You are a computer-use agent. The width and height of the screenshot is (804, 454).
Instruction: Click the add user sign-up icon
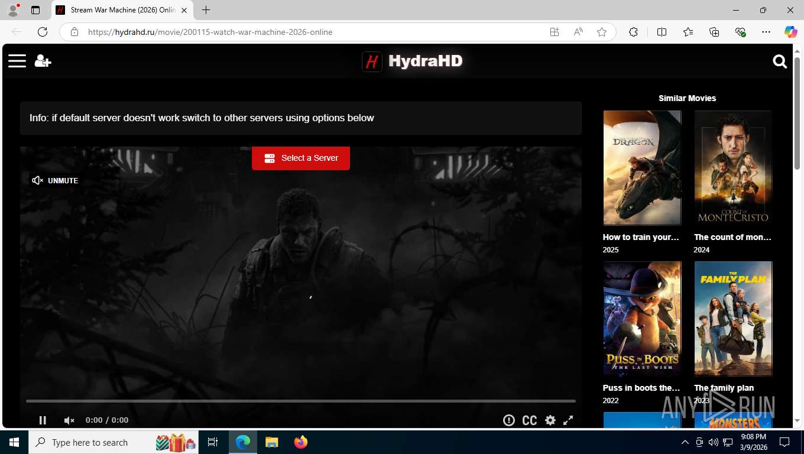(x=43, y=61)
